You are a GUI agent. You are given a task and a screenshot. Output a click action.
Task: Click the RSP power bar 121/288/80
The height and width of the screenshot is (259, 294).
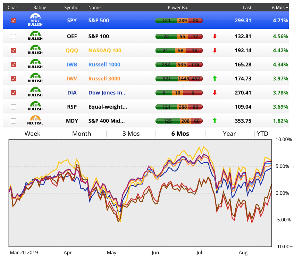tap(179, 107)
